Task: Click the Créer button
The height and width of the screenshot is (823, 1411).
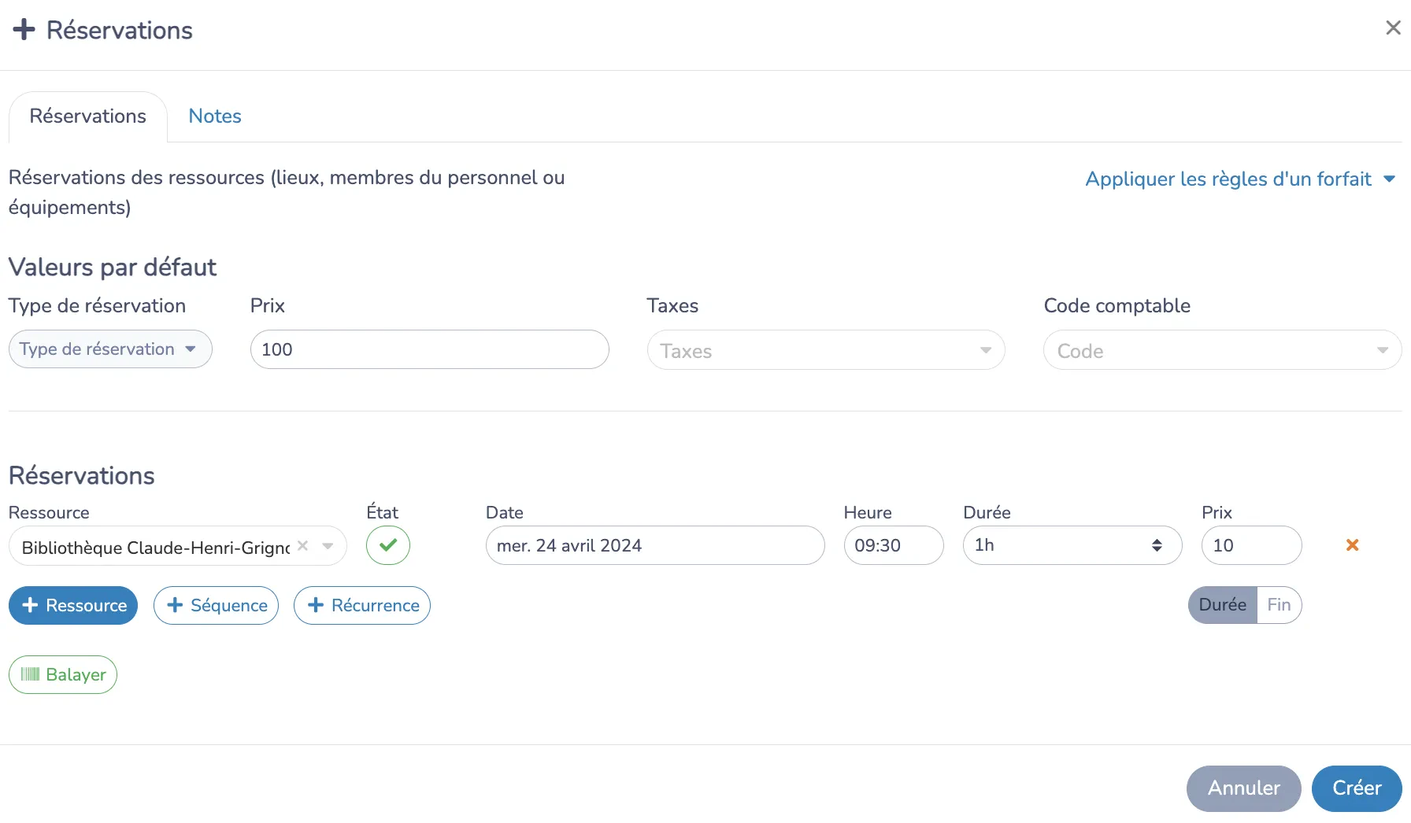Action: coord(1357,788)
